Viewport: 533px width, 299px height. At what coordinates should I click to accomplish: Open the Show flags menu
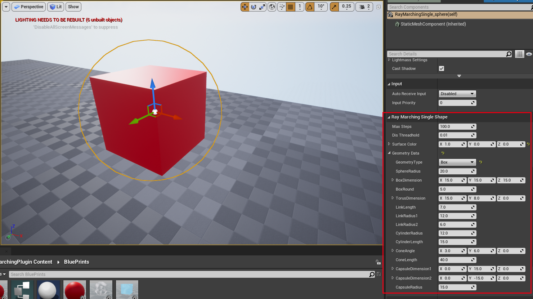click(73, 7)
